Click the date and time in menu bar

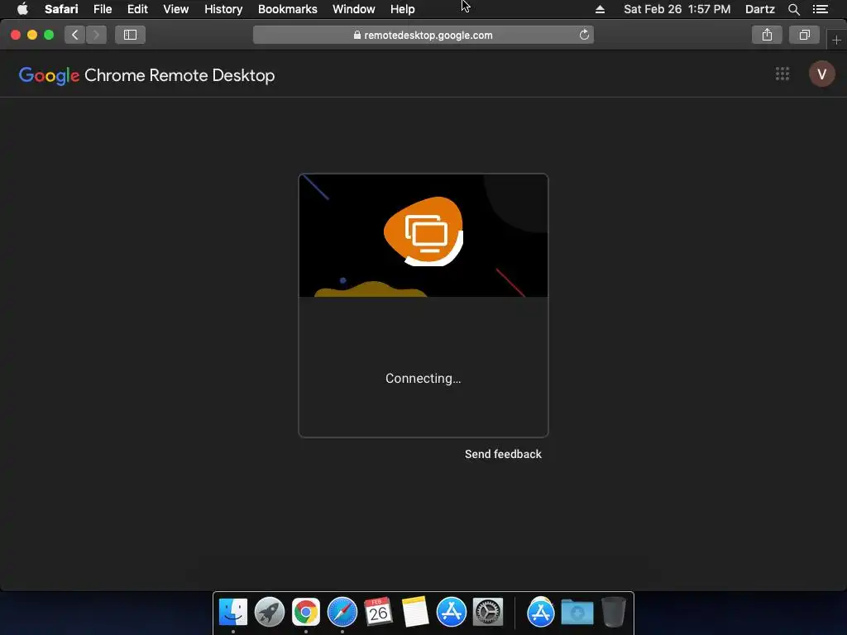pyautogui.click(x=677, y=9)
